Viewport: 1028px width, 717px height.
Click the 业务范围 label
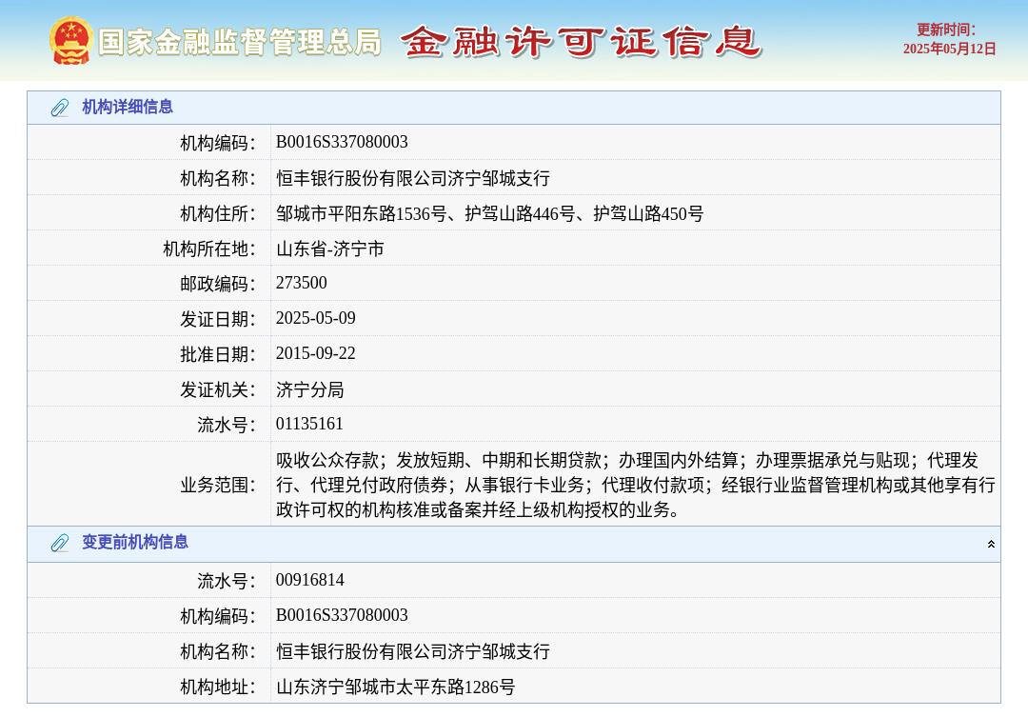218,486
